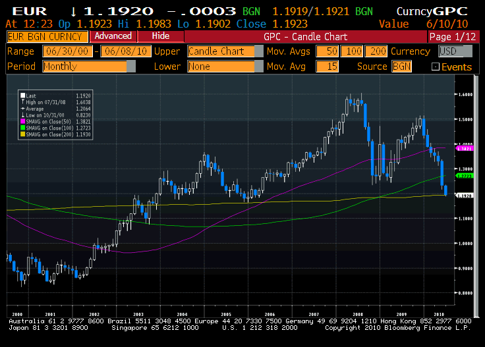Click the green 1.2723 price tag on axis
This screenshot has height=347, width=485.
[x=464, y=176]
